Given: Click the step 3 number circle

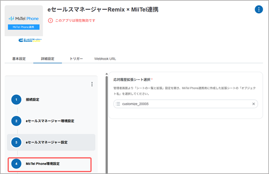Looking at the screenshot, I should tap(16, 142).
